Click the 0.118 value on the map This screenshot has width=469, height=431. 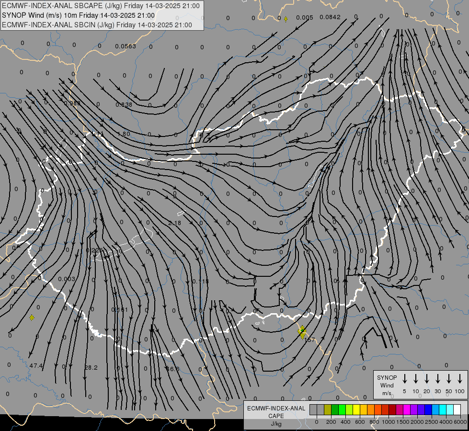tap(200, 282)
